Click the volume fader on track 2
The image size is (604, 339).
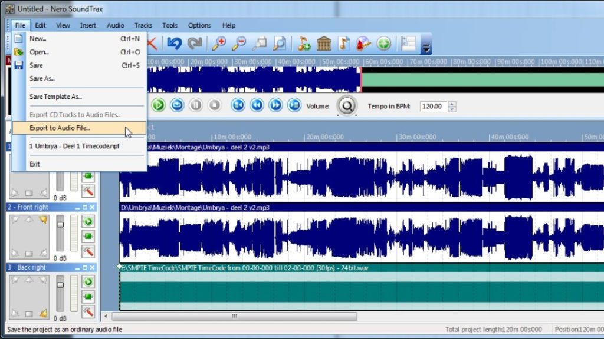click(60, 225)
